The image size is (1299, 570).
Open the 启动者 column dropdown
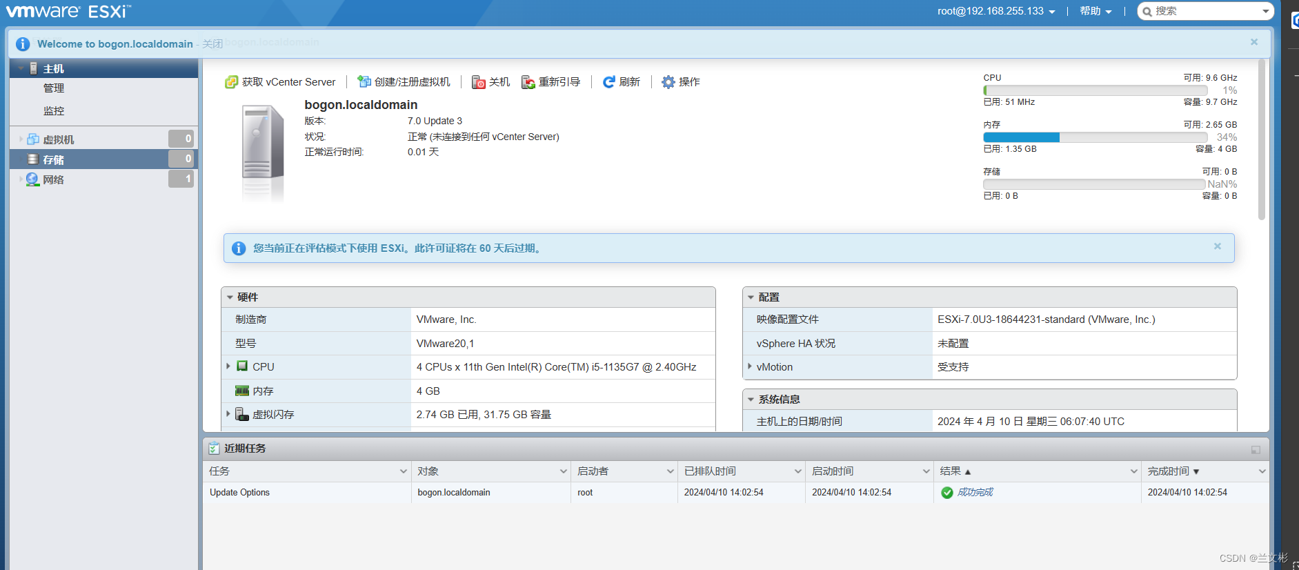pyautogui.click(x=670, y=471)
